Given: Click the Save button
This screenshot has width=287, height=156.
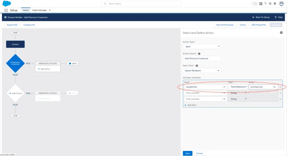Looking at the screenshot, I should coord(187,153).
